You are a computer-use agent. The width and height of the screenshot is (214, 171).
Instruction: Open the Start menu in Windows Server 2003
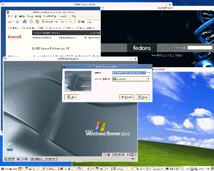click(9, 159)
